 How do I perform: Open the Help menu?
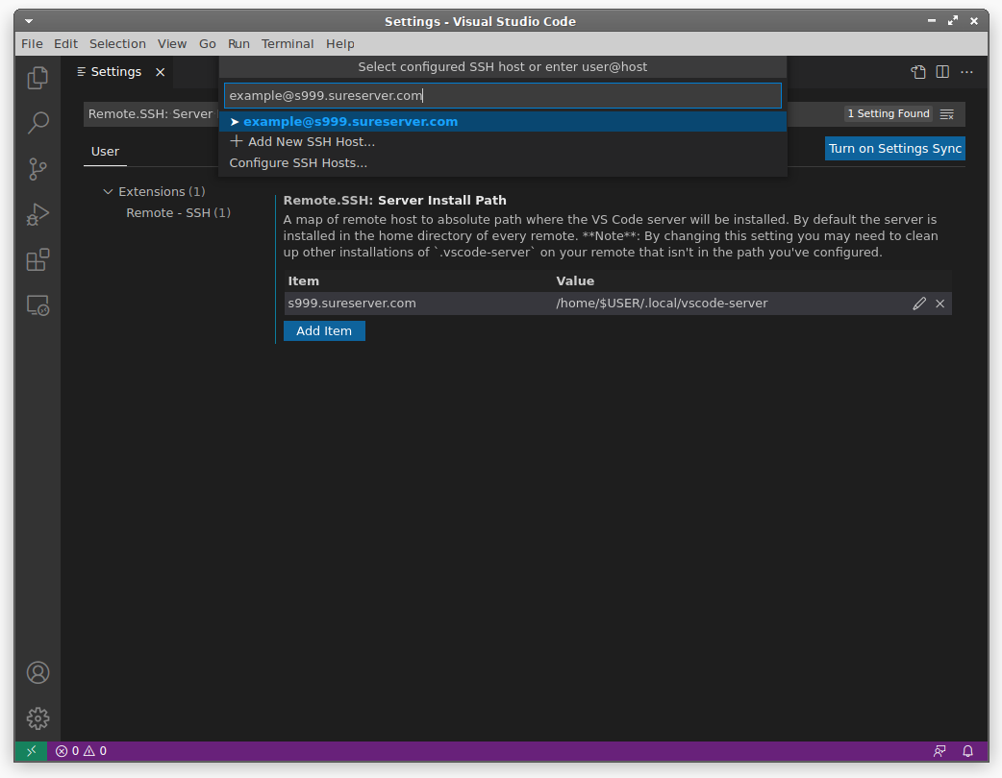340,44
